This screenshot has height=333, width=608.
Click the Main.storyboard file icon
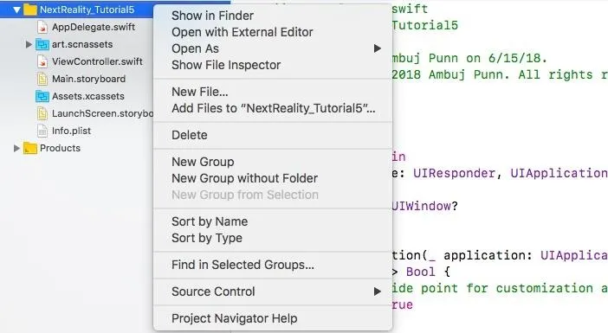(x=42, y=79)
